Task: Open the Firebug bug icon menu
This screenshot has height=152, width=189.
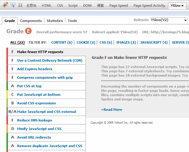Action: pos(5,5)
